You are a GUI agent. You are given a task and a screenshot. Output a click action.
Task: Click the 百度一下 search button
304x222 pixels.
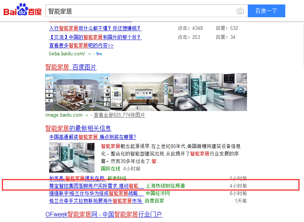(x=267, y=11)
